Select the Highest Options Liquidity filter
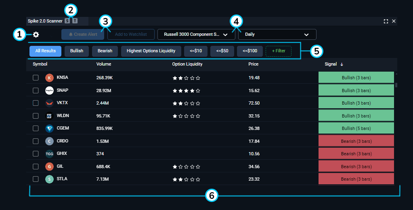Screen dimensions: 413x210 151,51
